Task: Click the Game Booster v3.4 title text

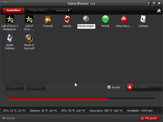Action: [81, 3]
